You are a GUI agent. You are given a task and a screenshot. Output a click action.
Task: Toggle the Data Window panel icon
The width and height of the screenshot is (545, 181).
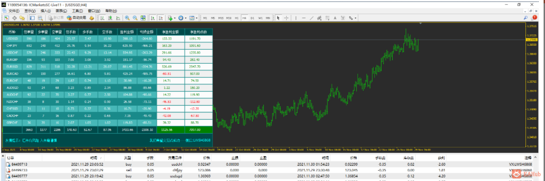pyautogui.click(x=32, y=18)
